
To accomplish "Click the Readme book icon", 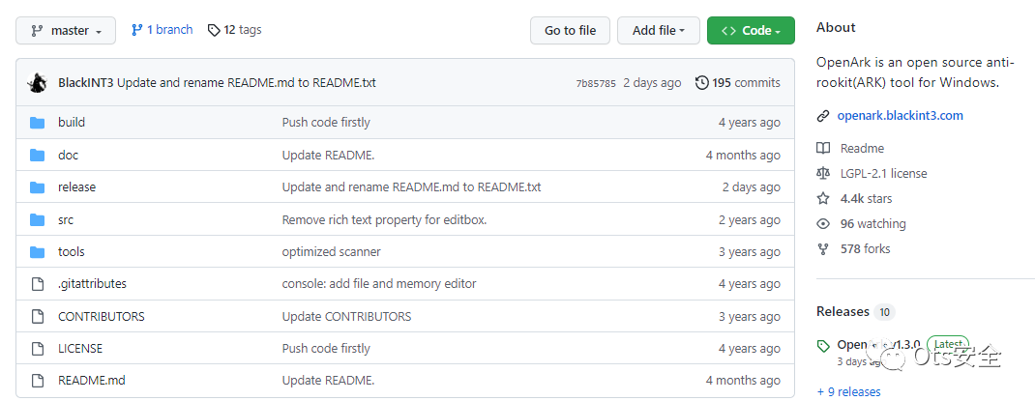I will click(x=822, y=149).
